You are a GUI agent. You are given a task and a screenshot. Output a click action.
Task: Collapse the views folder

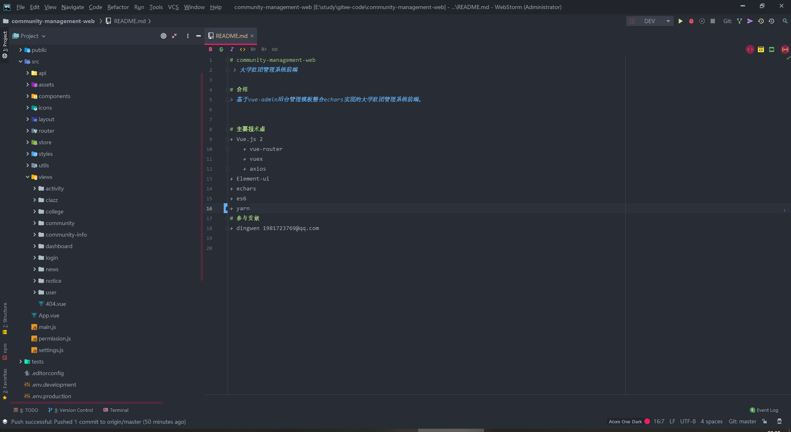pyautogui.click(x=28, y=177)
